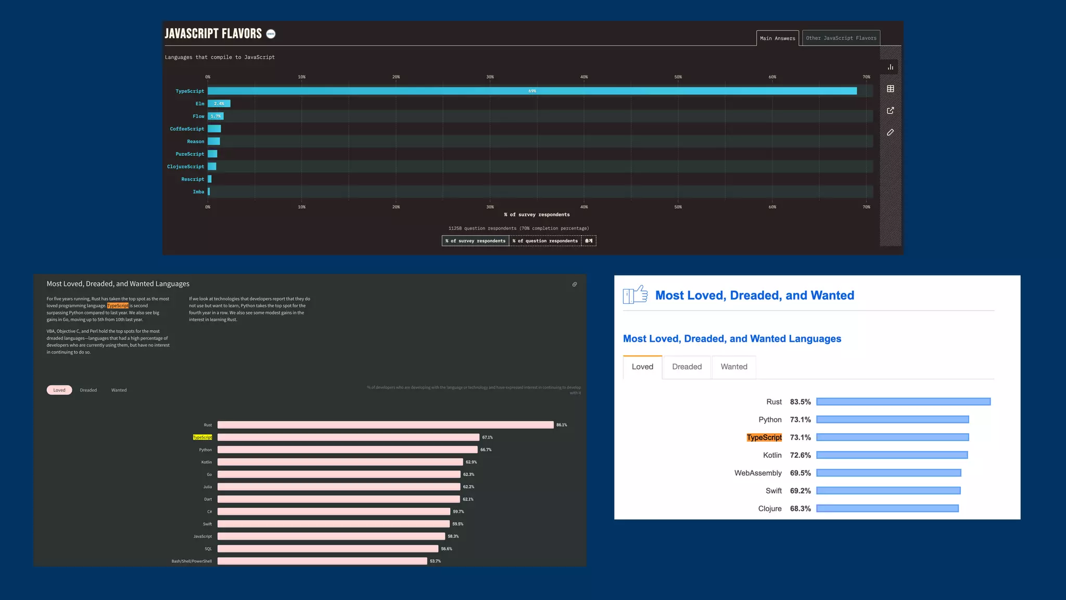Open the Wanted tab in white panel
This screenshot has width=1066, height=600.
pos(733,367)
